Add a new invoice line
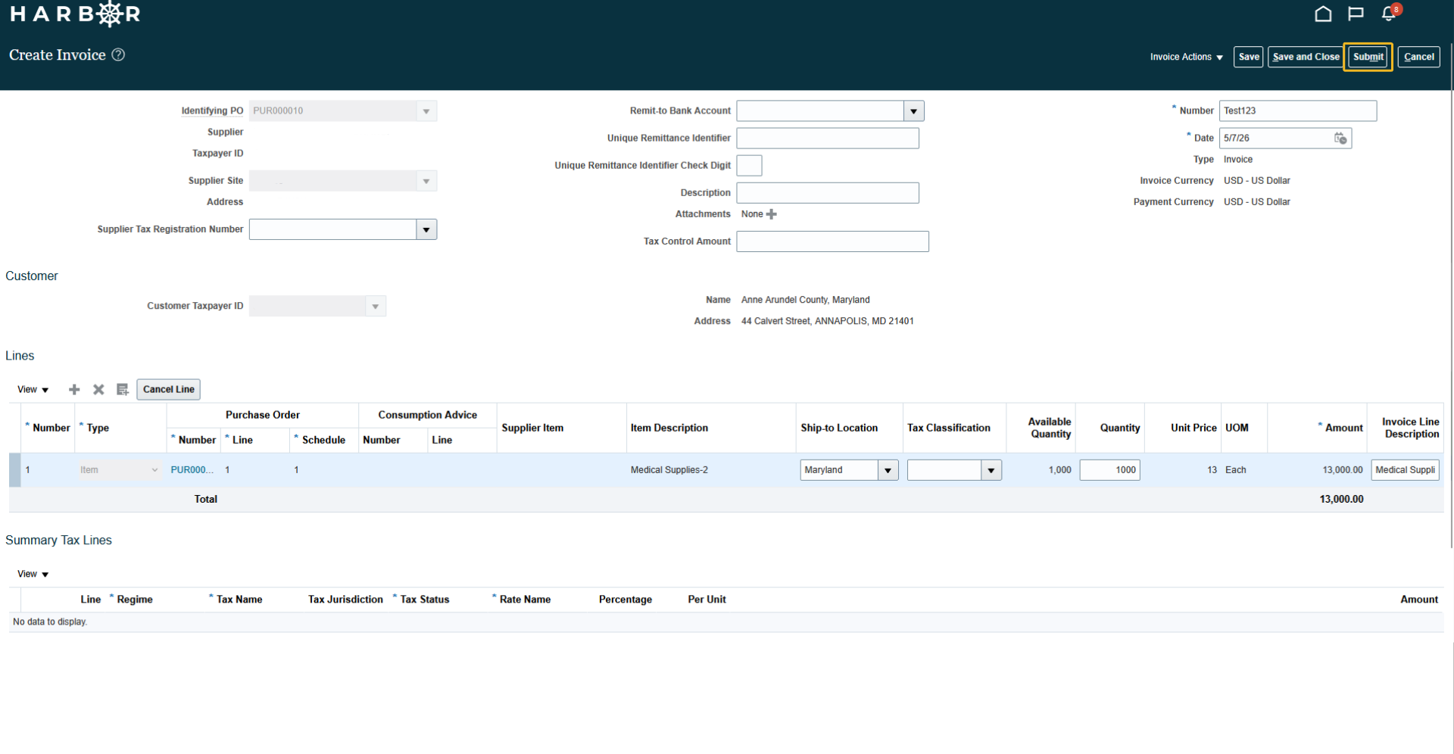The image size is (1454, 754). pyautogui.click(x=74, y=389)
